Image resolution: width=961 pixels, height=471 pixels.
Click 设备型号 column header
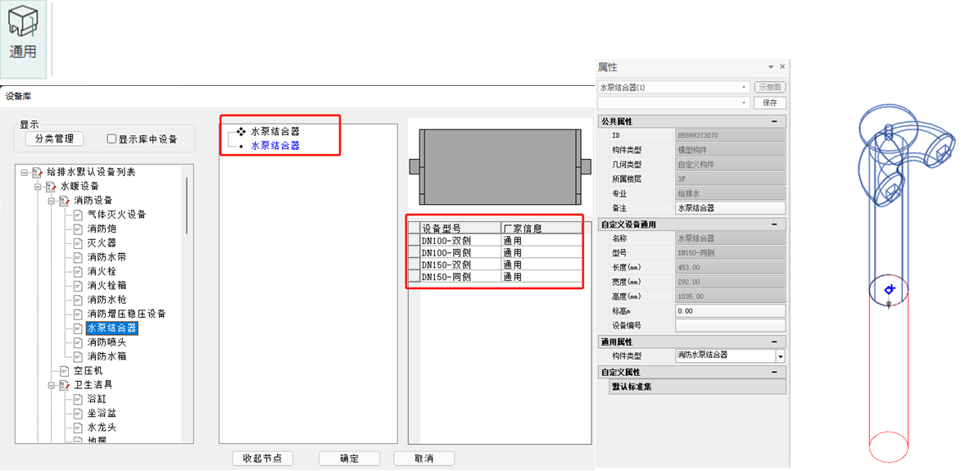point(460,228)
